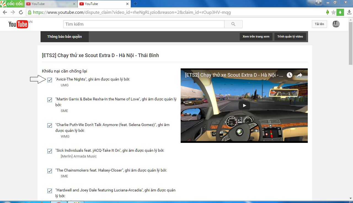Uncheck the Avicii-The Nights claim

pyautogui.click(x=50, y=80)
